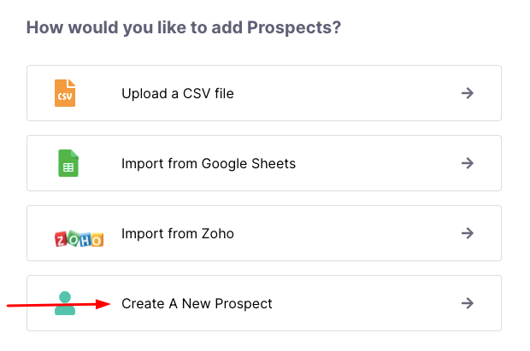
Task: Click the arrow beside Import from Zoho
Action: coord(467,233)
